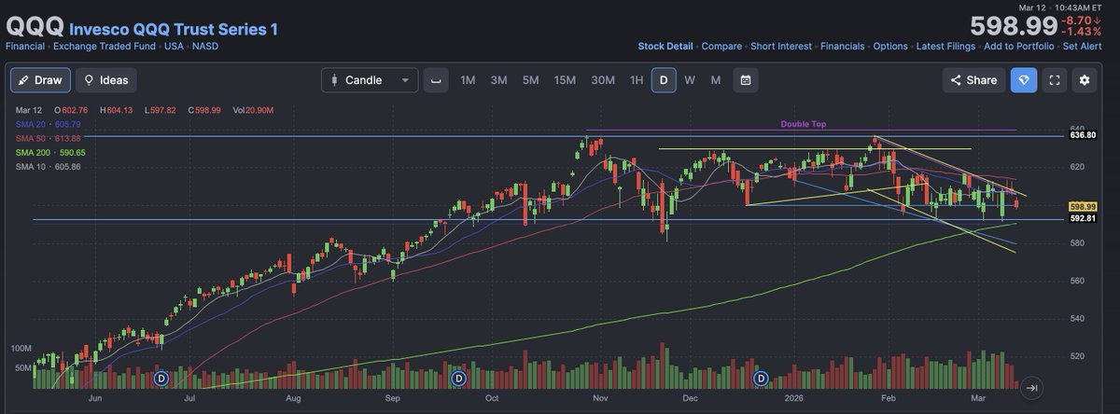Open chart settings gear
This screenshot has height=414, width=1120.
[x=1085, y=80]
